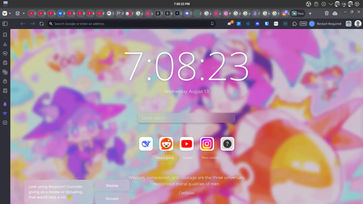Focus the Skibidi search box
The height and width of the screenshot is (204, 363).
pos(187,118)
